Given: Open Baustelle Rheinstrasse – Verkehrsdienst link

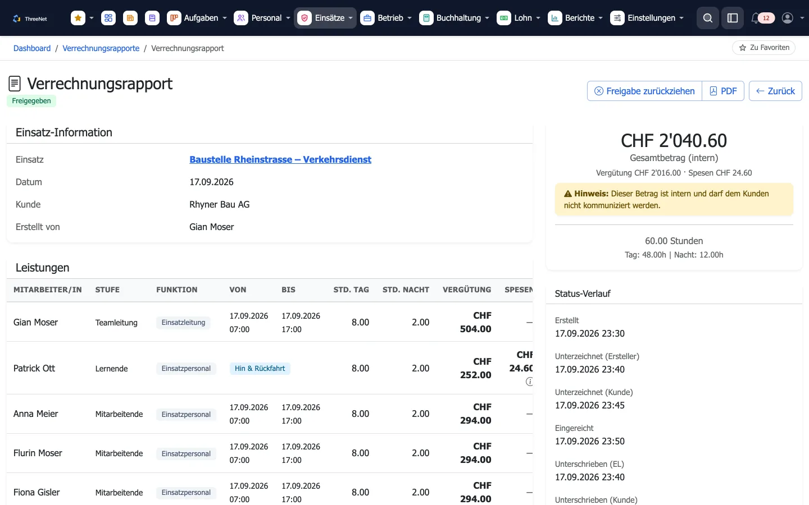Looking at the screenshot, I should [x=280, y=159].
